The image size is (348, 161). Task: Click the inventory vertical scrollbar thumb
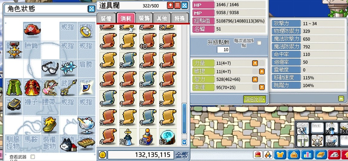(x=184, y=118)
